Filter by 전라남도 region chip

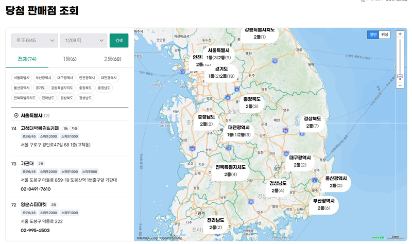point(48,98)
